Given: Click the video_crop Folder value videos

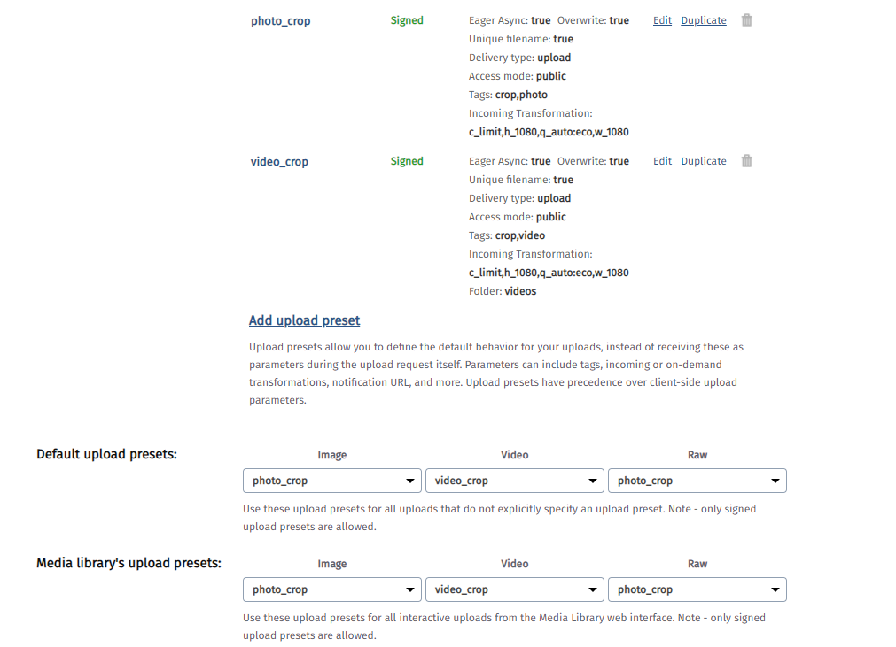Looking at the screenshot, I should tap(520, 291).
